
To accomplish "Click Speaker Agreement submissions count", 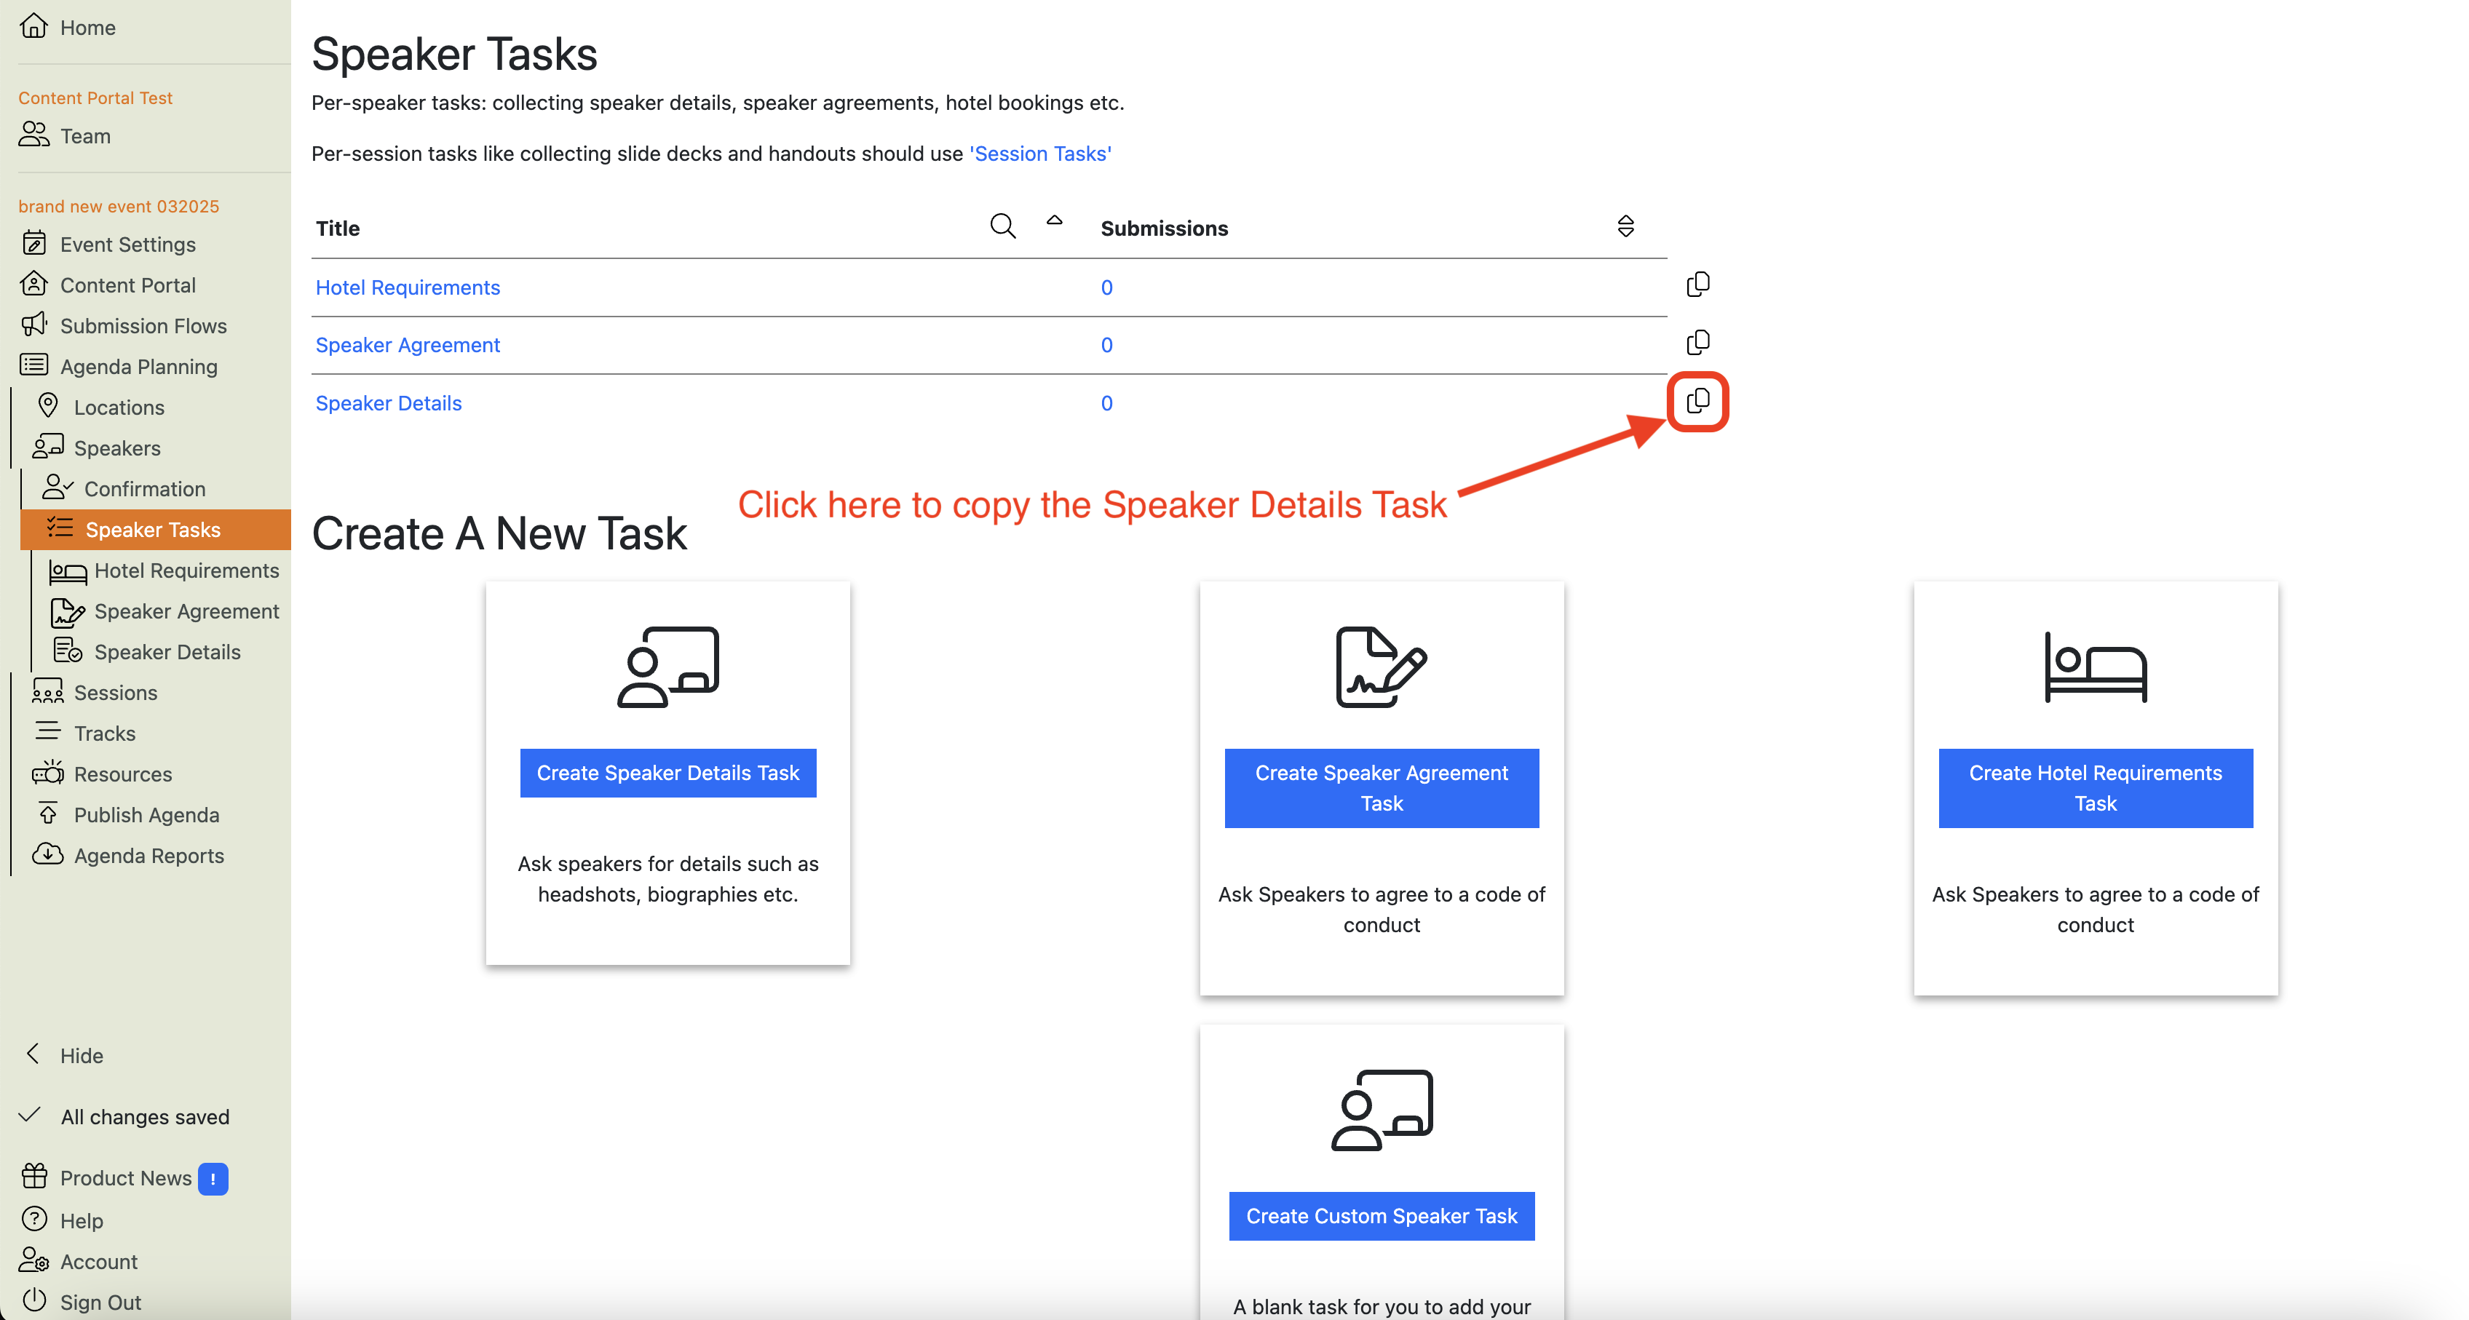I will [x=1106, y=345].
